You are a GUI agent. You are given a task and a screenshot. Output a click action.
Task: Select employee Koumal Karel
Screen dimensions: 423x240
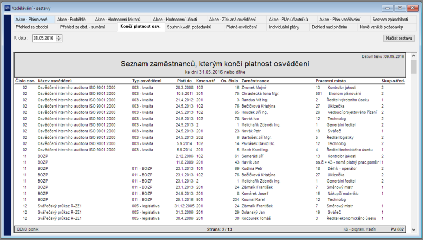(253, 199)
